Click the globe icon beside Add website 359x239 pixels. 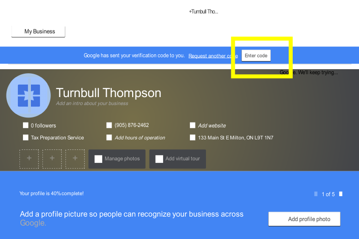(x=192, y=125)
